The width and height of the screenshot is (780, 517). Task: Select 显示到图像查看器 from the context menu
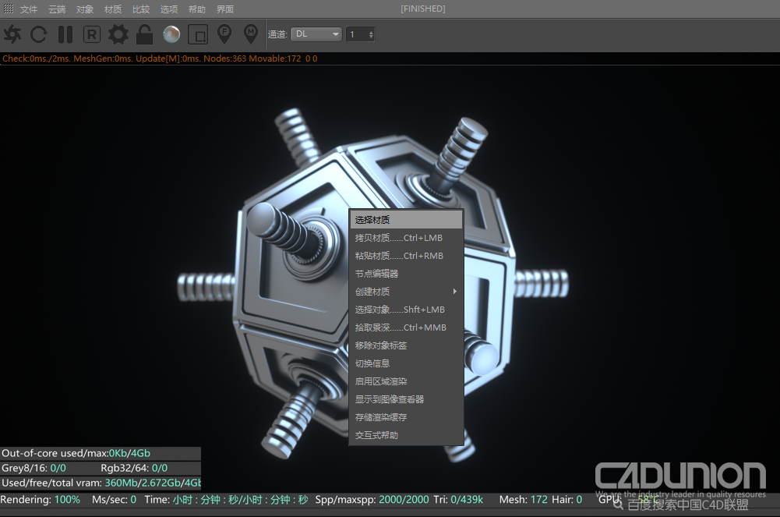[406, 399]
